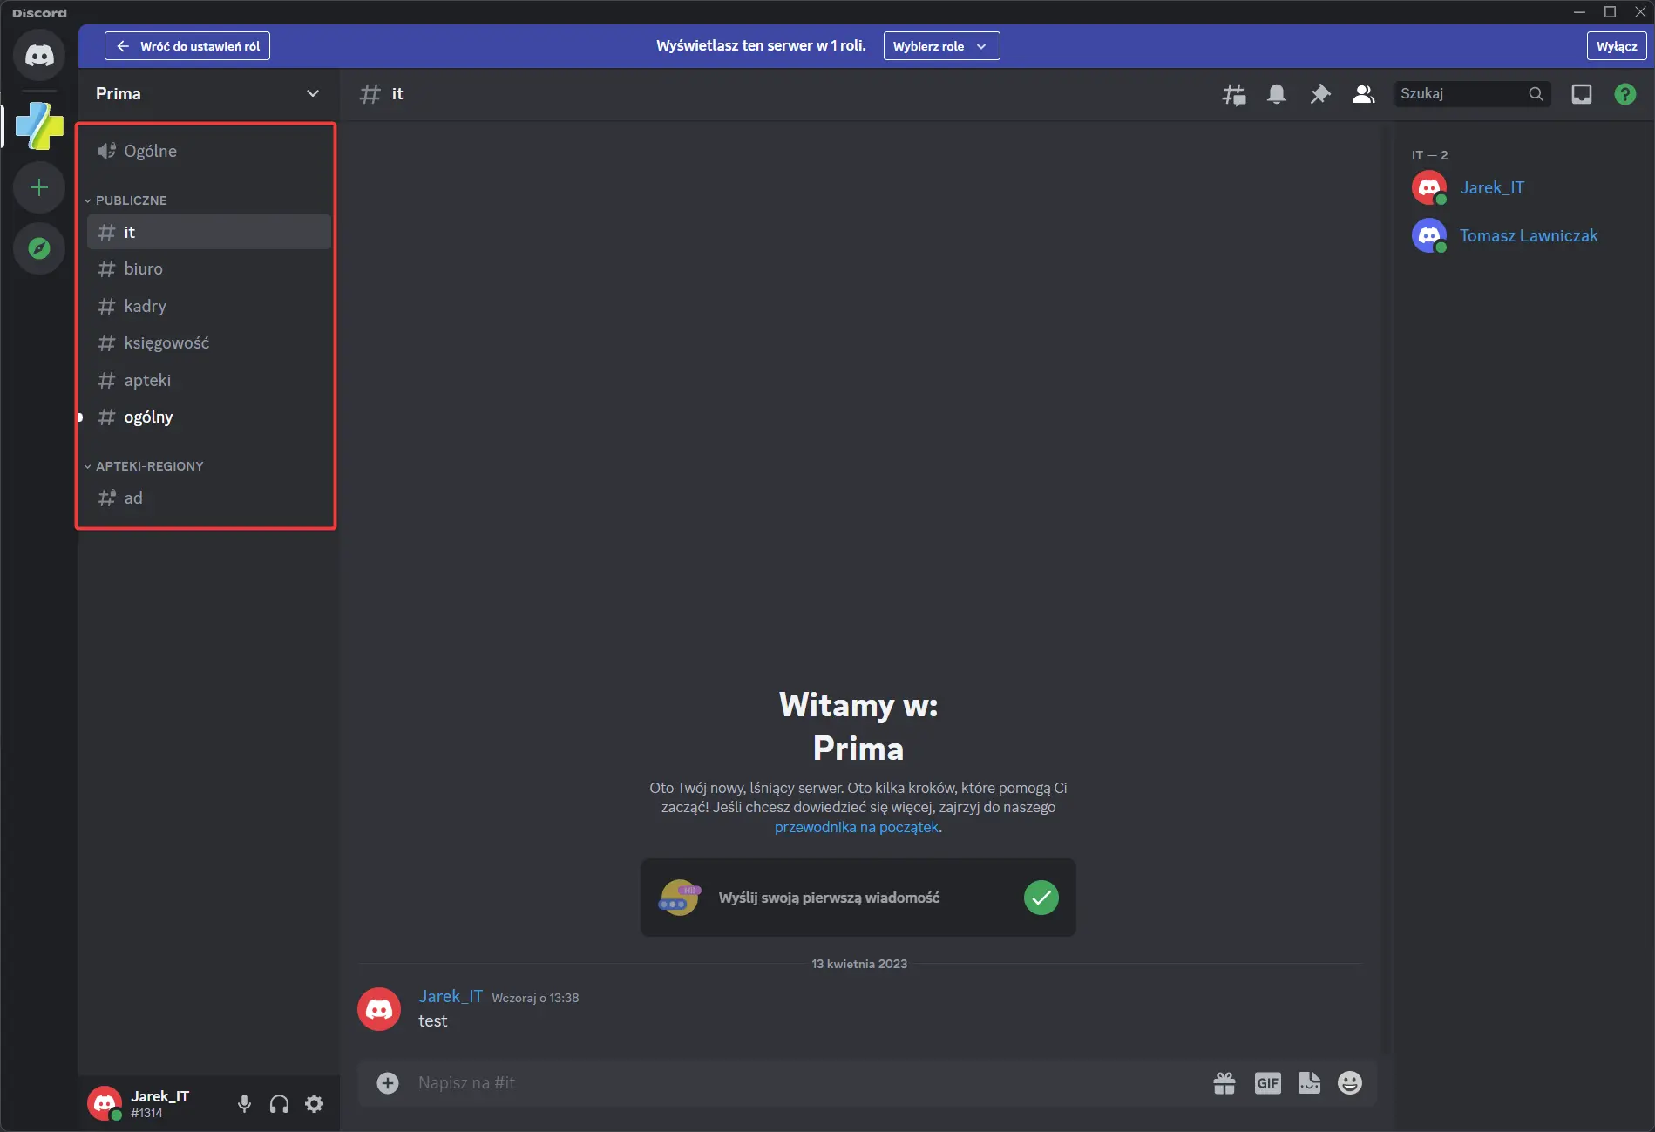Click Wyślij swoją pierwszą wiadomość card

(858, 898)
